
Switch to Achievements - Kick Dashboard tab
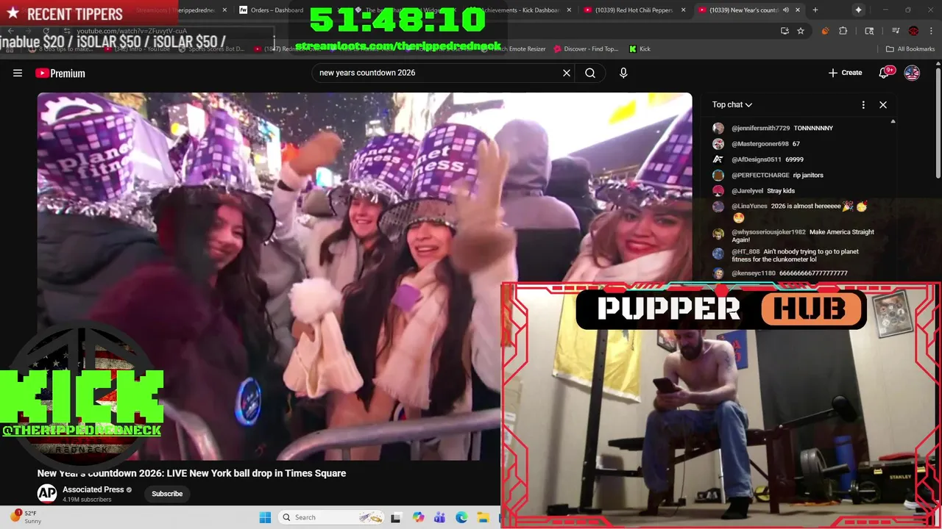[x=520, y=10]
